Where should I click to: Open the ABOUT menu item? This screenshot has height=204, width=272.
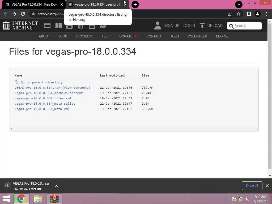[44, 36]
